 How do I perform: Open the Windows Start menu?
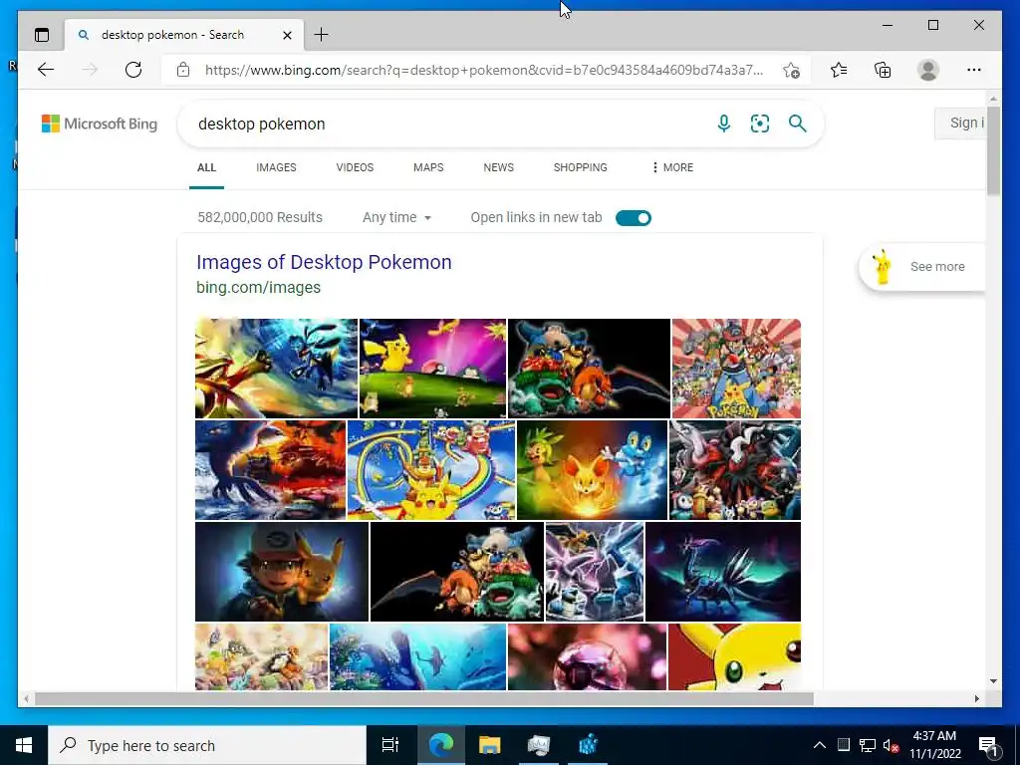(24, 745)
